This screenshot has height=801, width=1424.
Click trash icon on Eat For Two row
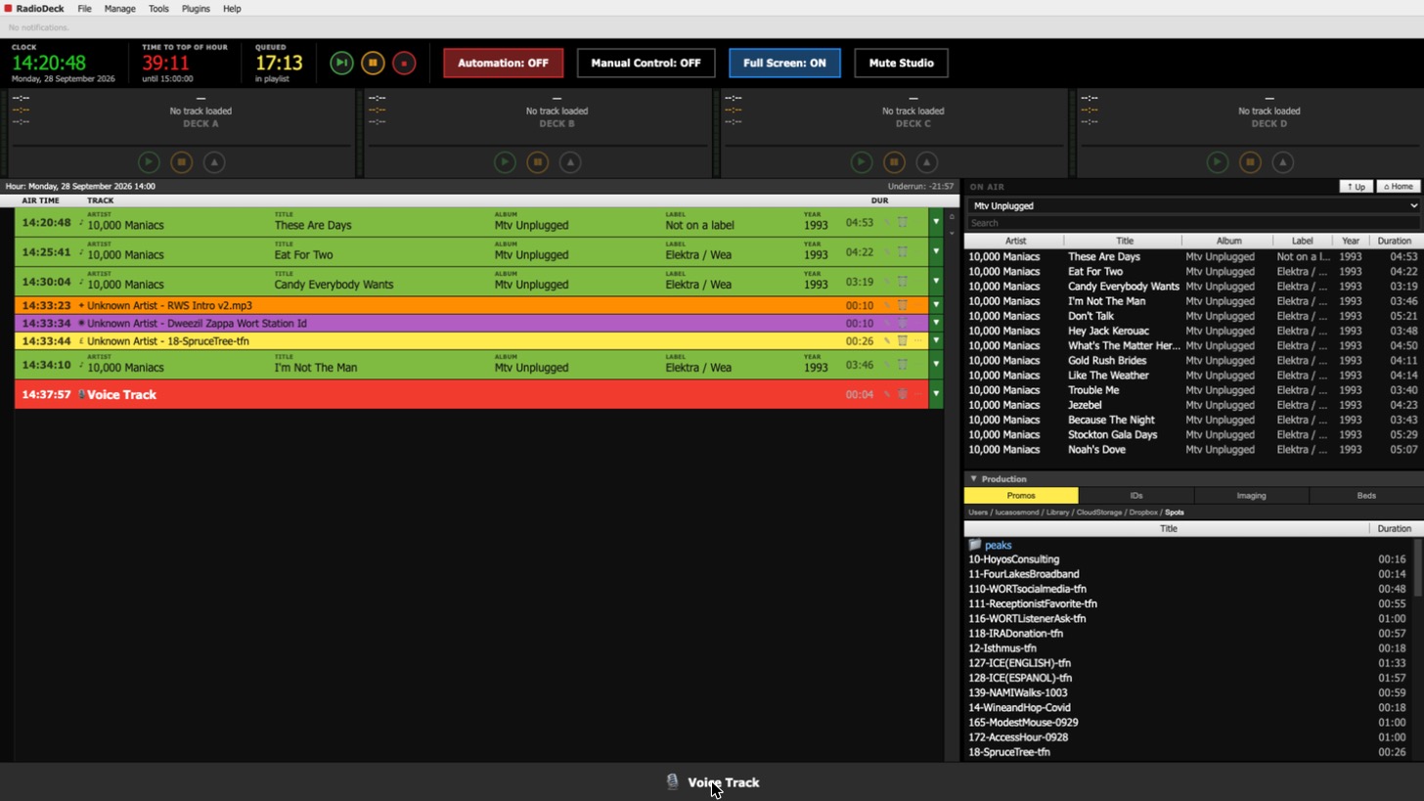coord(903,251)
